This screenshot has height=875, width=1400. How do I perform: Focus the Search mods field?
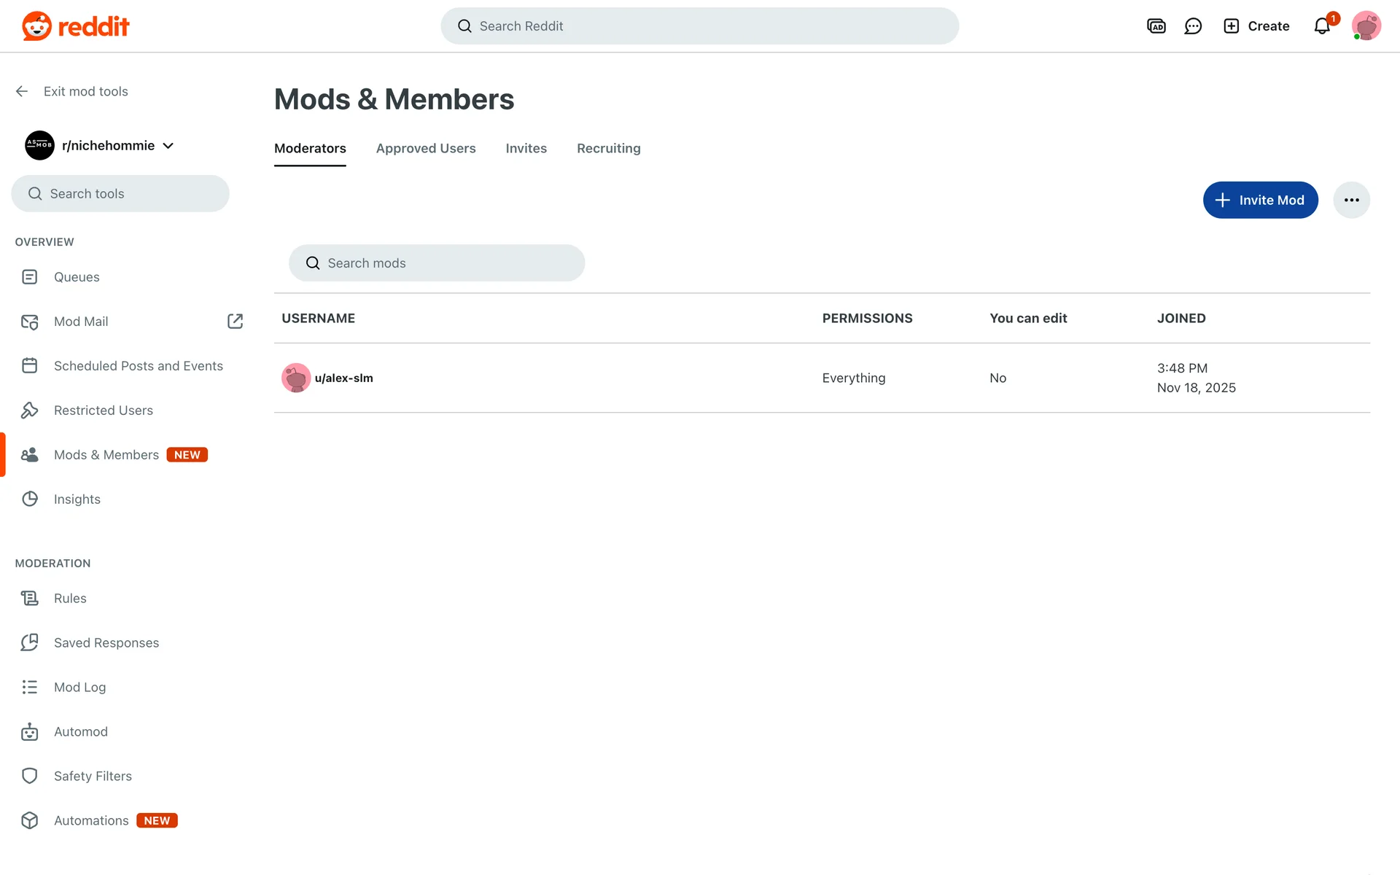click(x=445, y=263)
